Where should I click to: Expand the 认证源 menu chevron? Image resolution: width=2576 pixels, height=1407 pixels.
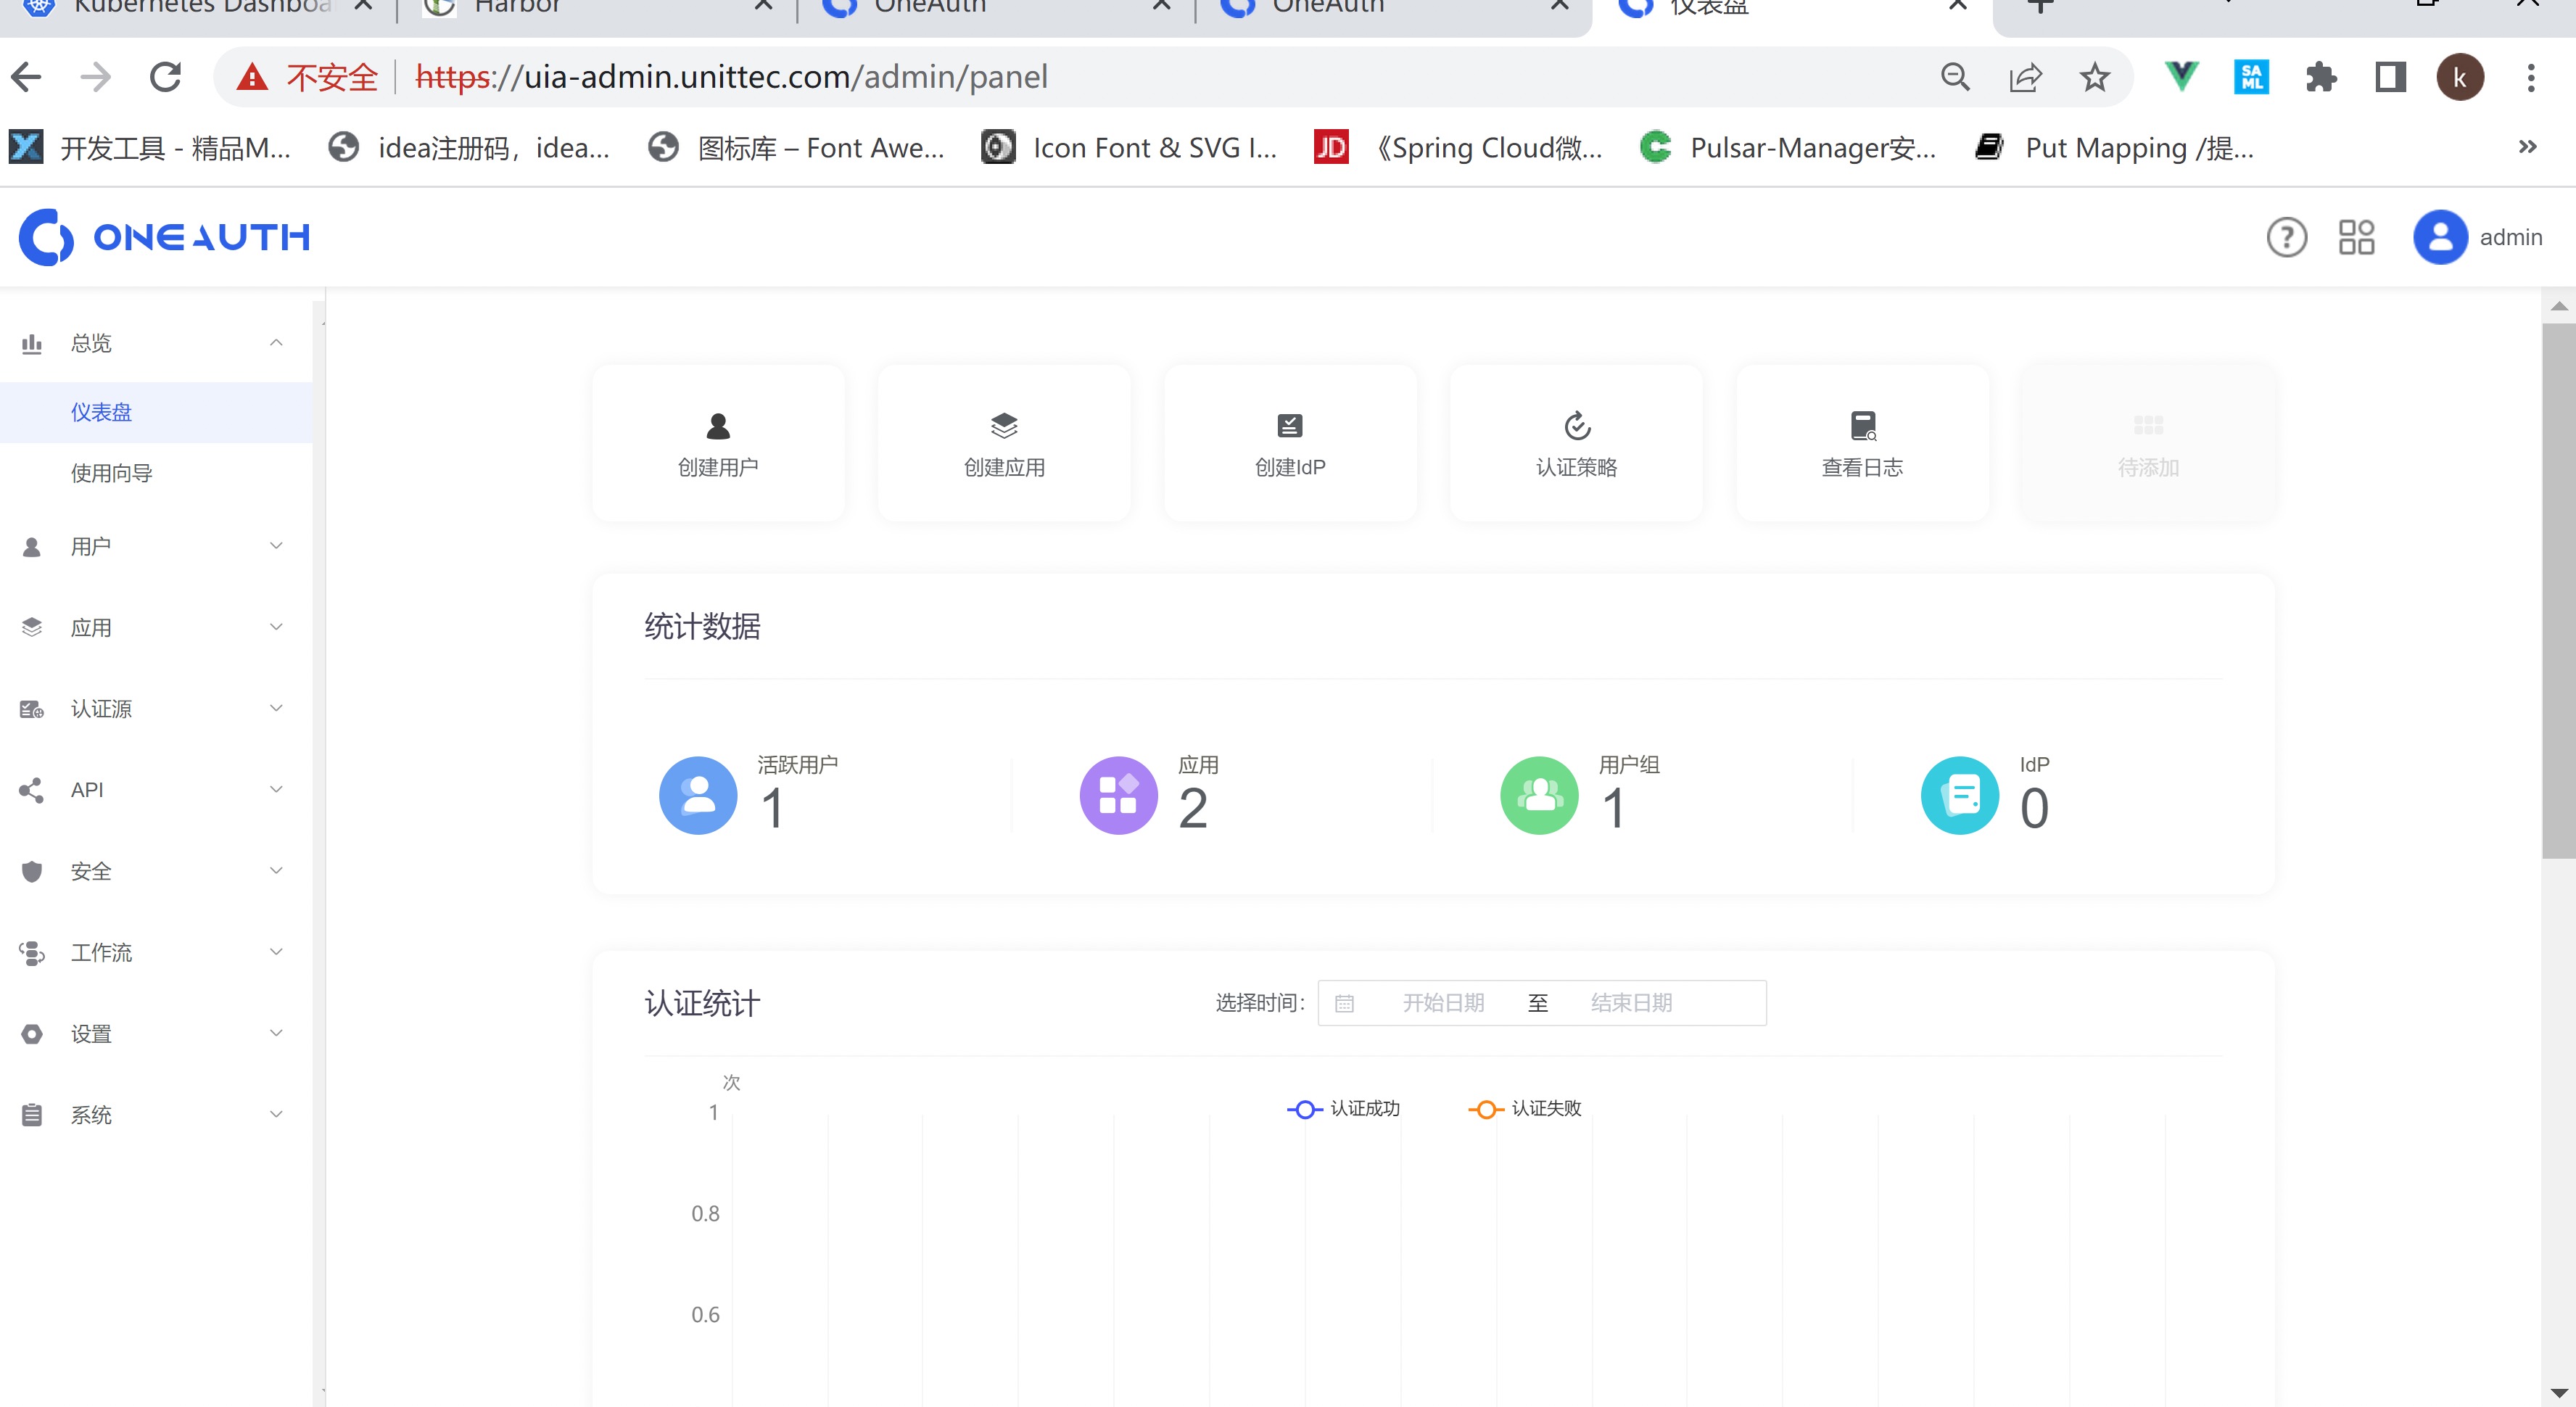pos(276,708)
